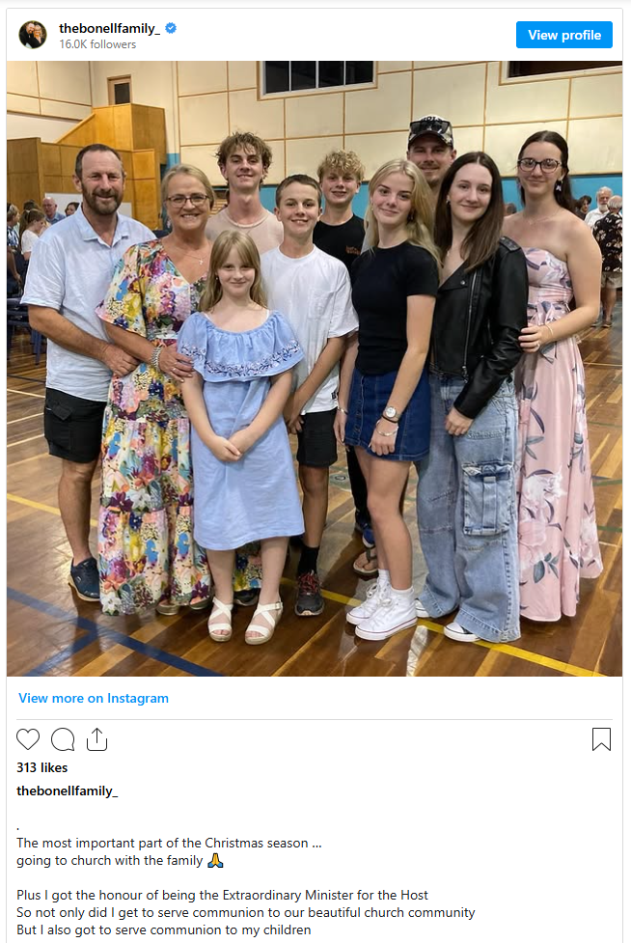
Task: Save post with bookmark icon
Action: coord(601,739)
